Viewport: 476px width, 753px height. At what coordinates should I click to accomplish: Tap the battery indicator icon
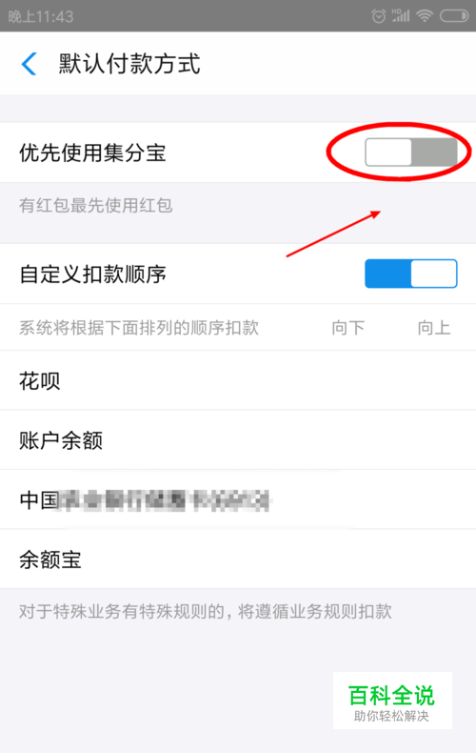(454, 16)
